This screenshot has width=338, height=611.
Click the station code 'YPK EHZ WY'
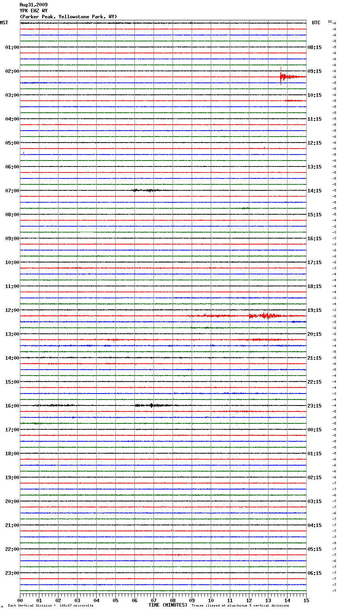click(33, 11)
